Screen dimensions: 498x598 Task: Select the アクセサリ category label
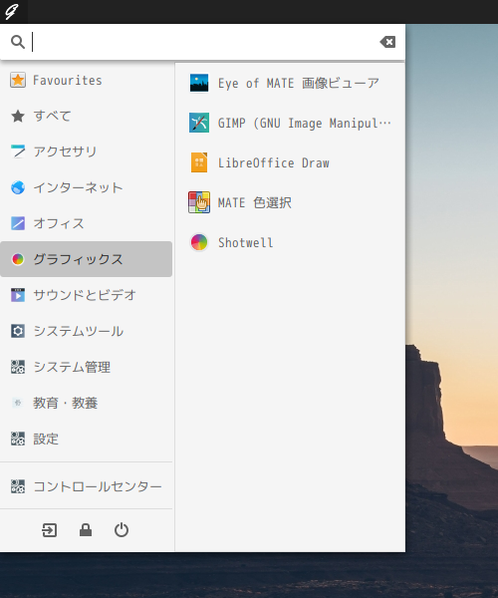[x=65, y=151]
